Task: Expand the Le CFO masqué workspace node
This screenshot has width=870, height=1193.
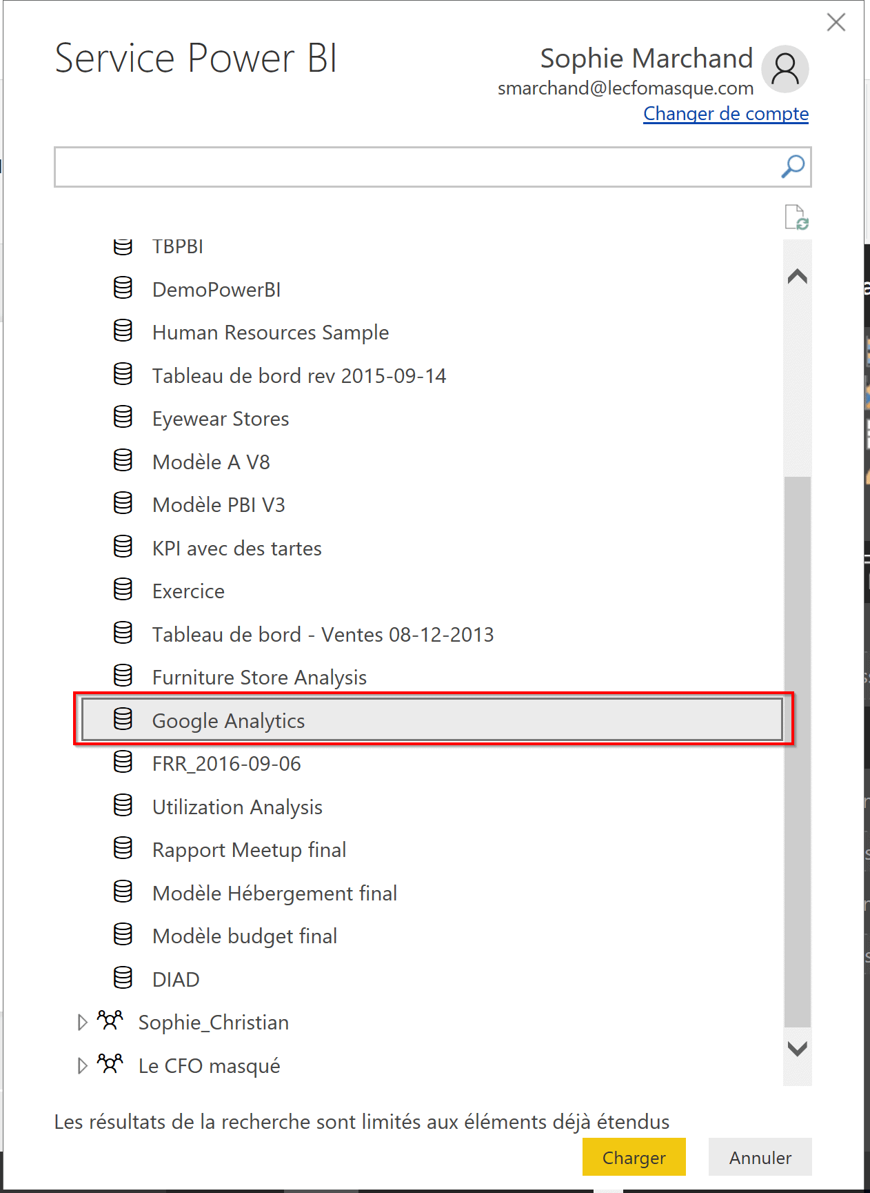Action: click(82, 1065)
